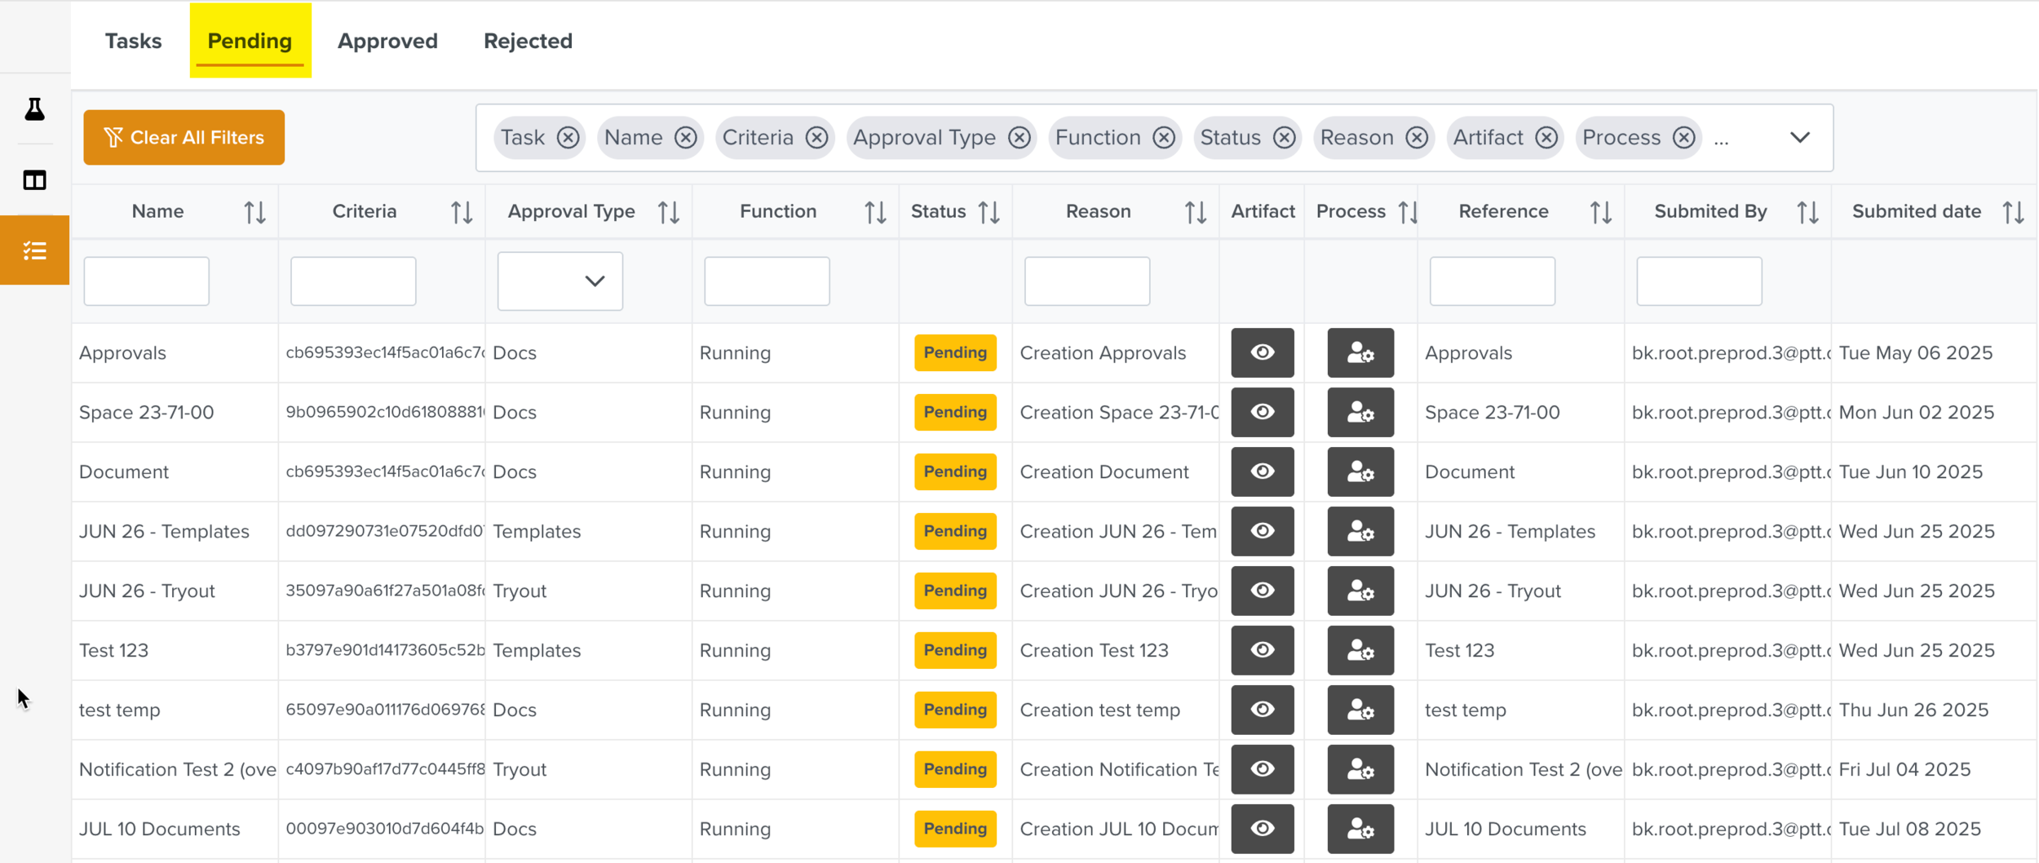Switch to the Rejected tab

tap(528, 41)
